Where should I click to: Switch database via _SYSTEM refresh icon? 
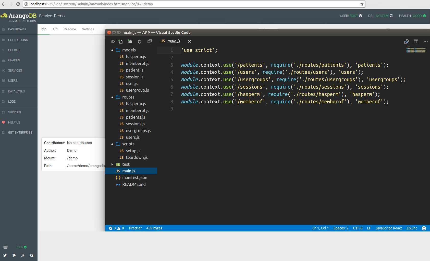click(x=391, y=16)
